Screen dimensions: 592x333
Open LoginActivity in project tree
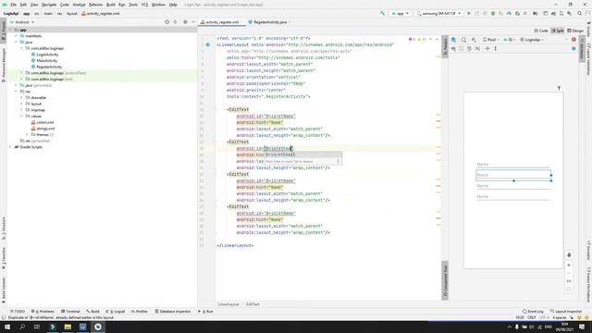coord(47,55)
